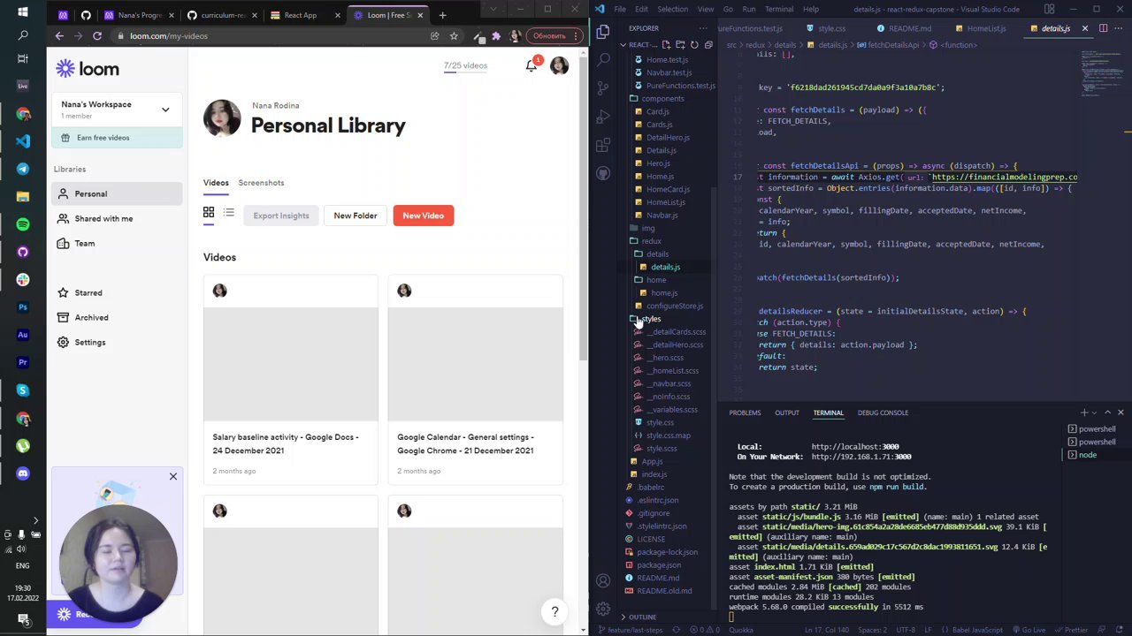Bookmark this page with the star icon
Screen dimensions: 1132x636
click(x=454, y=36)
